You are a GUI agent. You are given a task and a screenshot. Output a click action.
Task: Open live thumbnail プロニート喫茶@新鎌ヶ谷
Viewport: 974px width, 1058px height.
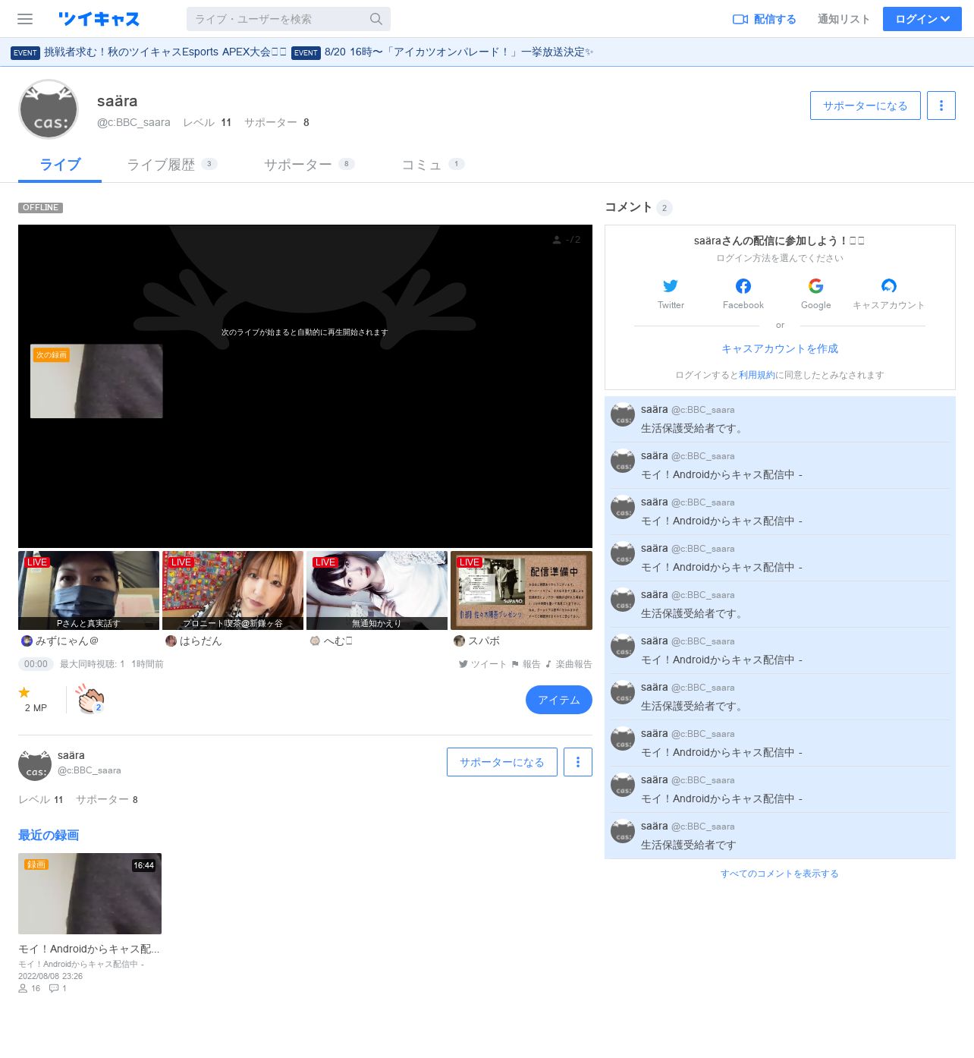click(x=233, y=590)
